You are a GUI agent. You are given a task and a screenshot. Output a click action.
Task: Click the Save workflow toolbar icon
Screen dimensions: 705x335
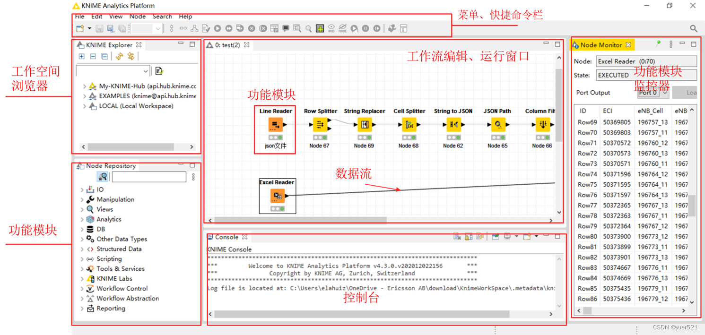(x=99, y=28)
